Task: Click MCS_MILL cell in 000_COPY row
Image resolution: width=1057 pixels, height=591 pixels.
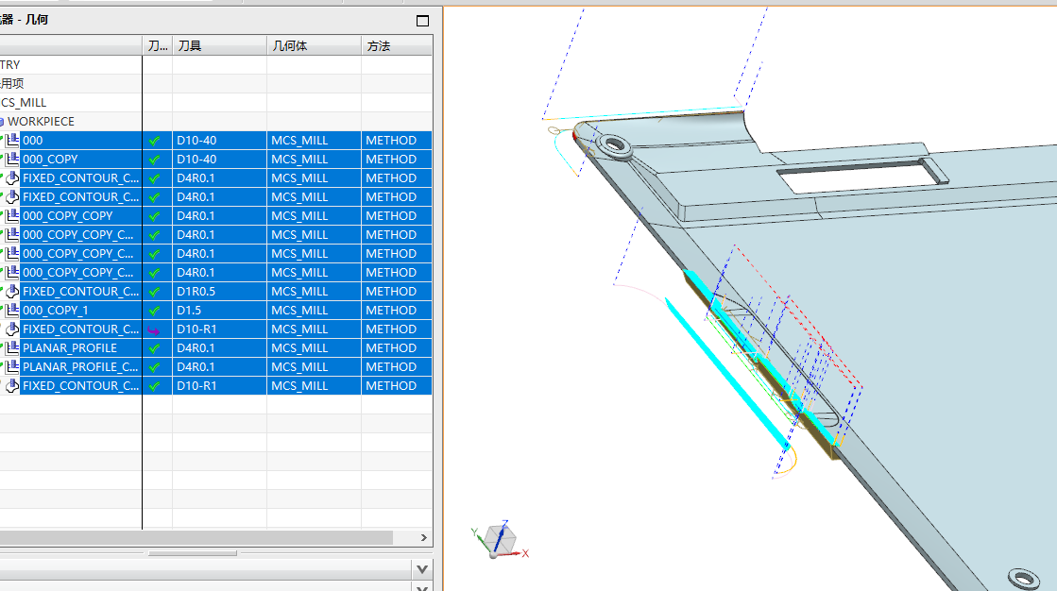Action: [x=315, y=159]
